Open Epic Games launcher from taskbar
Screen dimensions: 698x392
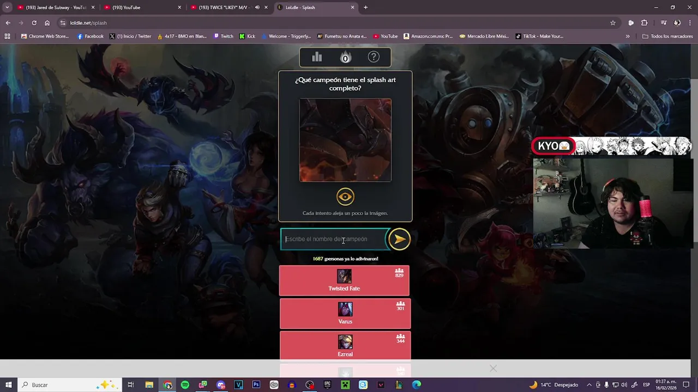pos(327,385)
